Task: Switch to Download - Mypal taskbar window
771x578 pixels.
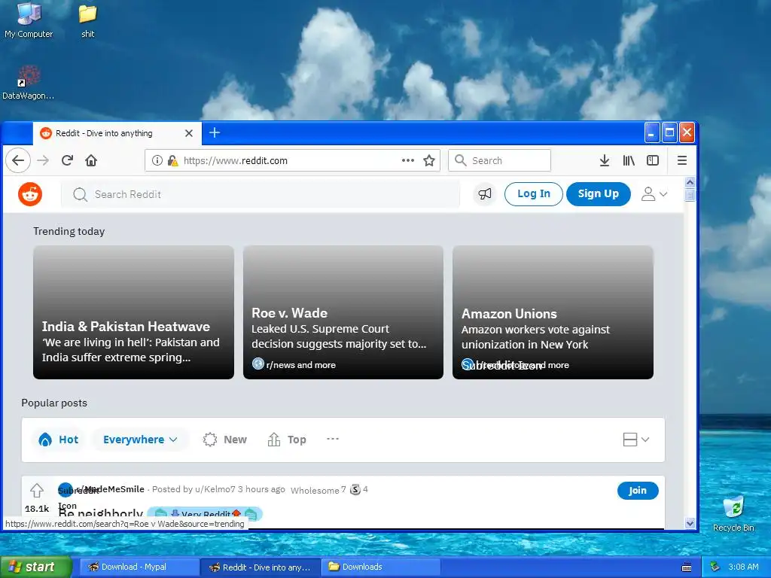Action: (139, 567)
